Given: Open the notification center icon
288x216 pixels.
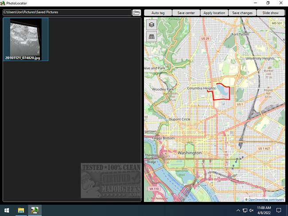Looking at the screenshot, I should 279,210.
